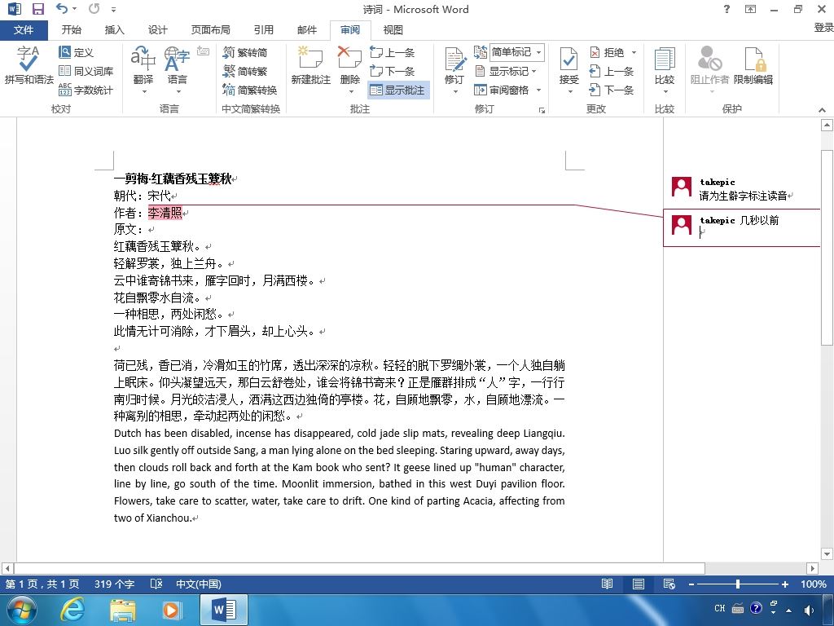Click 限制编辑 restrict editing

(753, 65)
